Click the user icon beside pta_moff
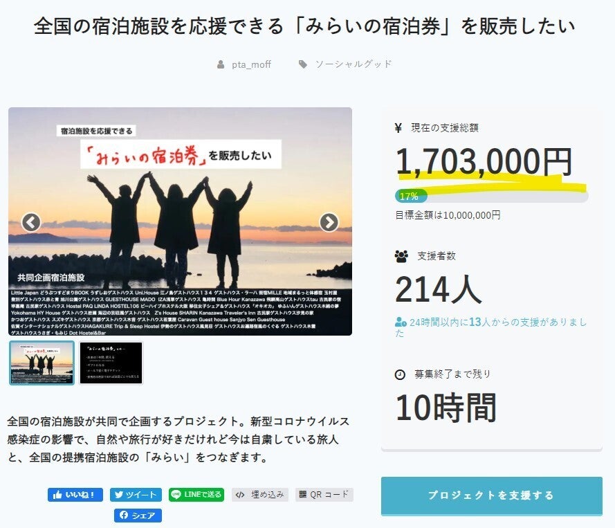This screenshot has width=615, height=528. click(221, 64)
